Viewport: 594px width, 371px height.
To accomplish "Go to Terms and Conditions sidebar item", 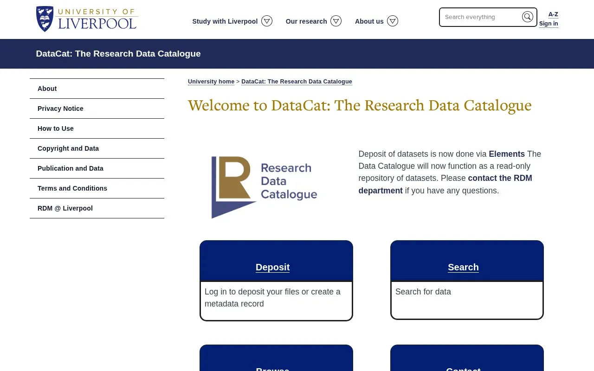I will (x=97, y=188).
